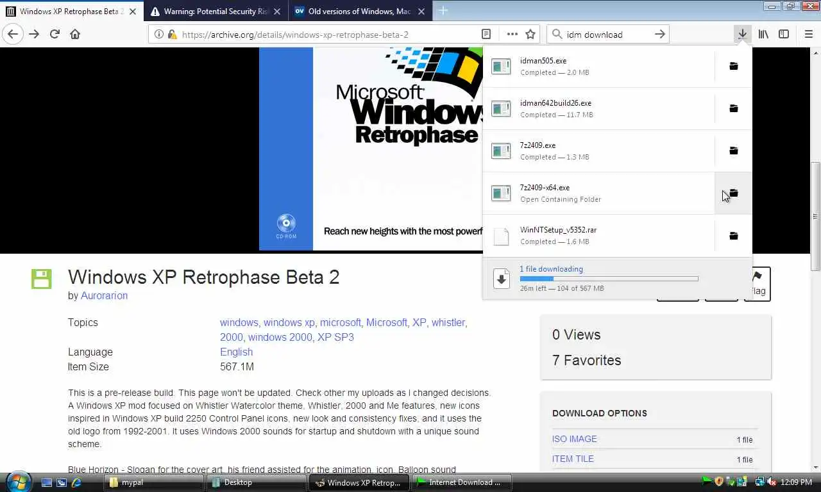The image size is (821, 492).
Task: Open the '1 file downloading' summary
Action: tap(551, 269)
